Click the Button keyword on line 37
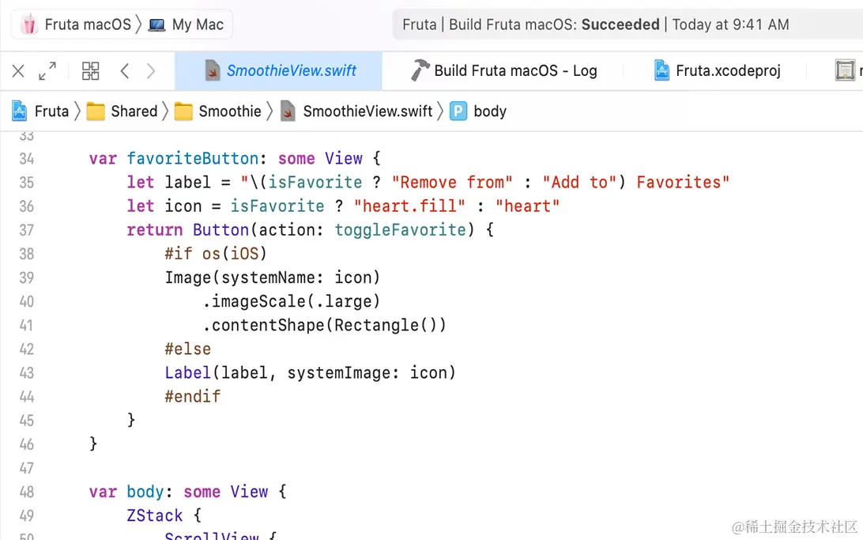The width and height of the screenshot is (863, 540). [220, 229]
